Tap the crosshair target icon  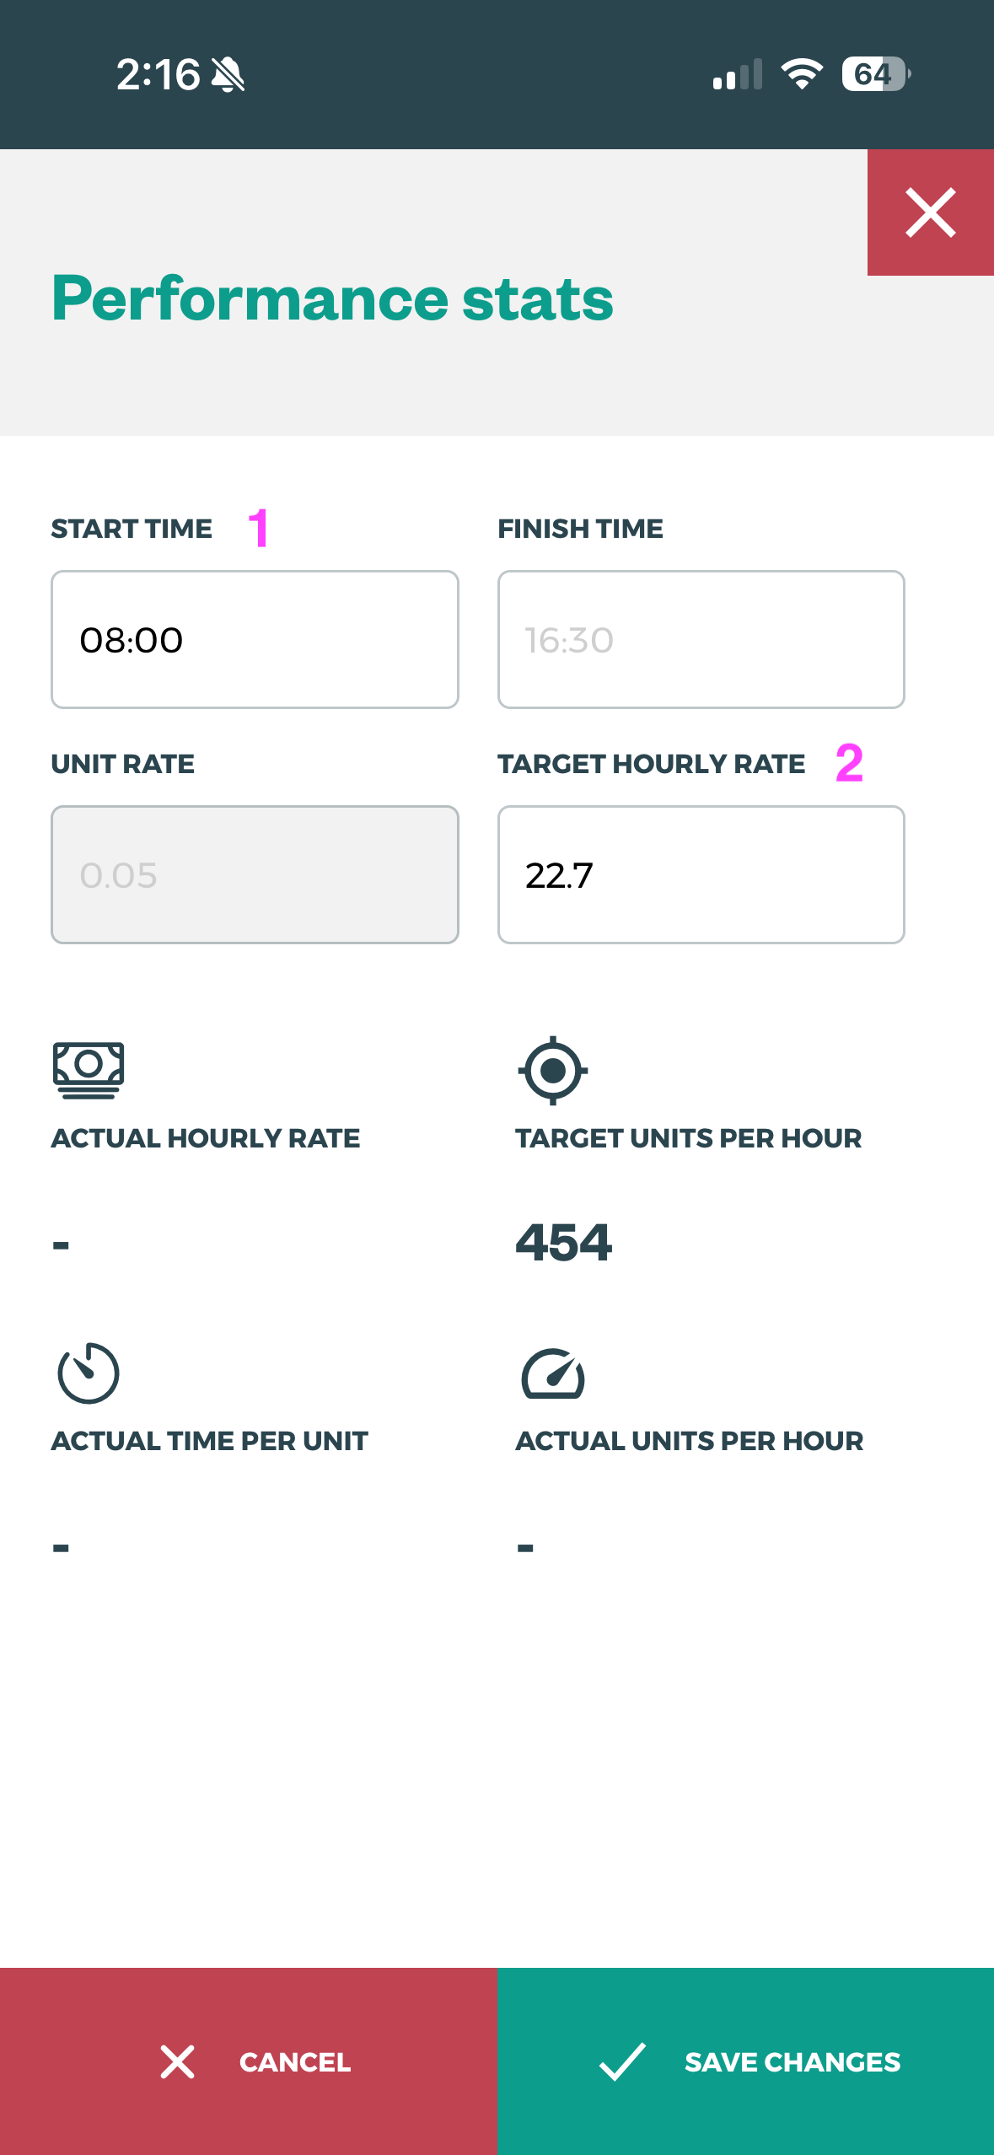[x=553, y=1070]
